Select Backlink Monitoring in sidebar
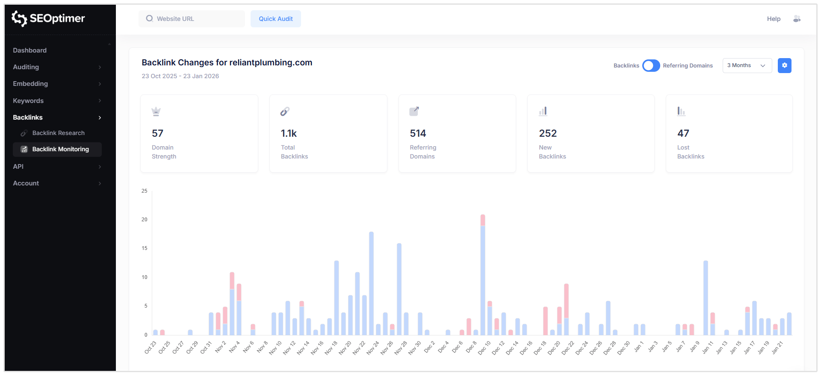 (x=60, y=149)
